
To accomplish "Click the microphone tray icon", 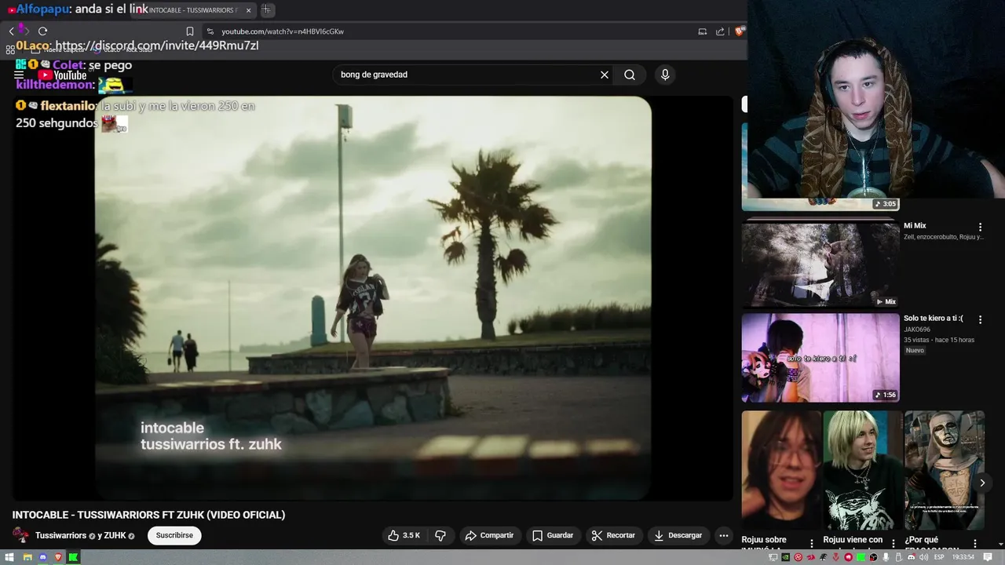I will coord(886,557).
